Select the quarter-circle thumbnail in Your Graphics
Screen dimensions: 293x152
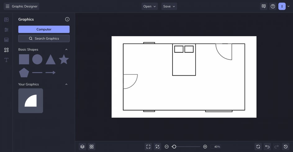(x=31, y=101)
